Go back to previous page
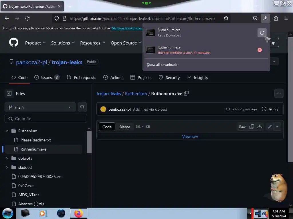Screen dimensions: 293x219 7,19
